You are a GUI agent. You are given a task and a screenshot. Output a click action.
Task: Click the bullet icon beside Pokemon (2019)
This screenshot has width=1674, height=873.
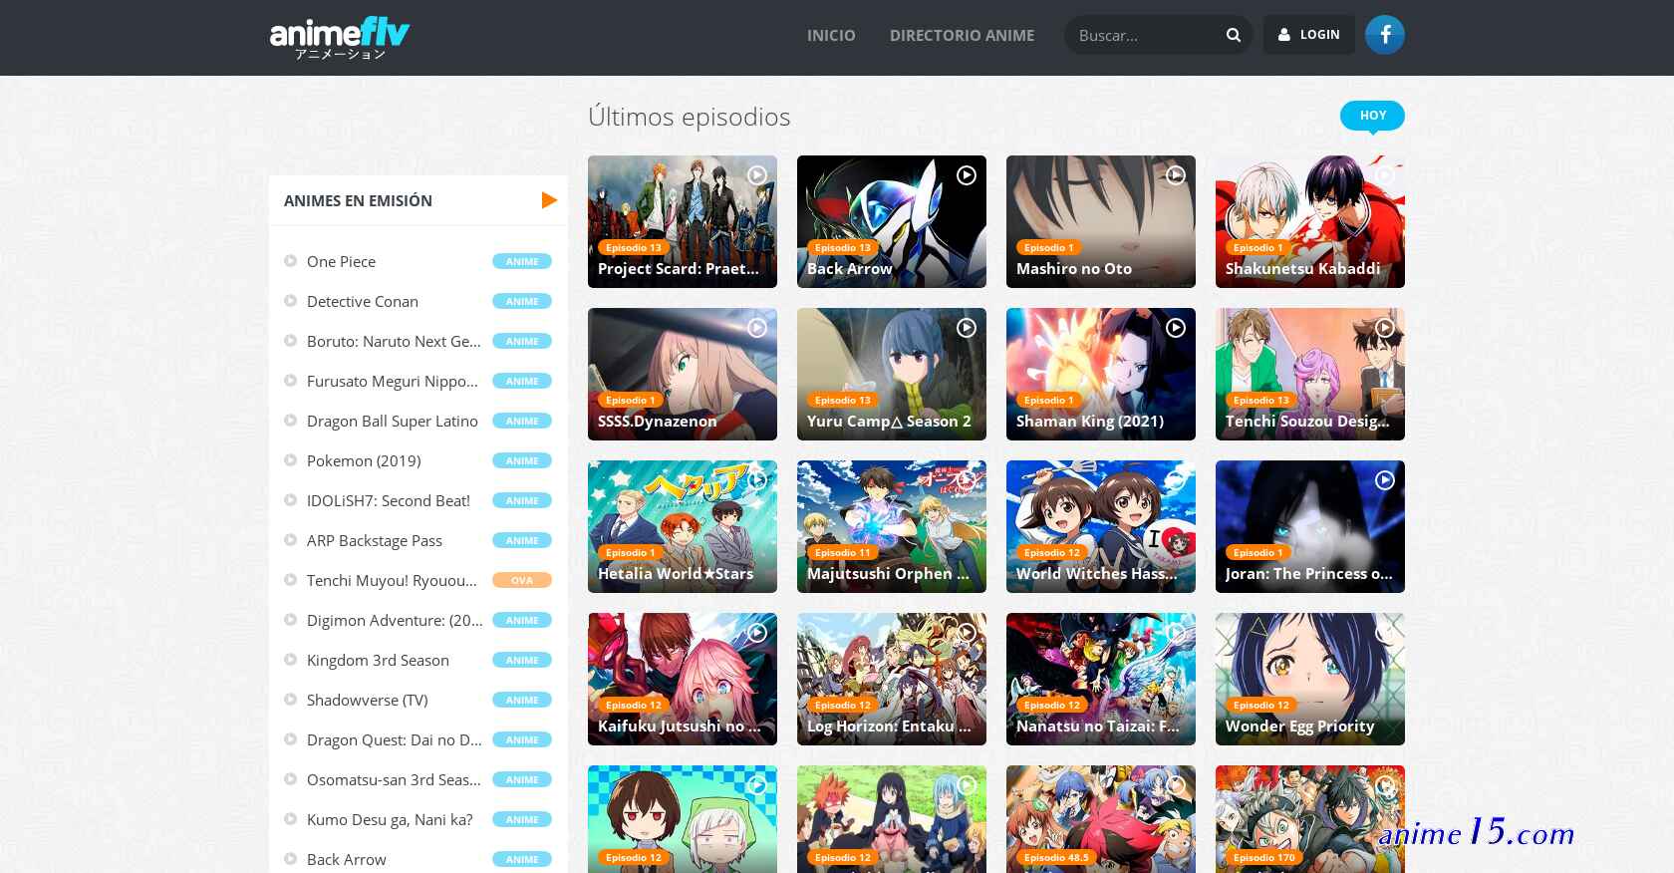click(x=291, y=460)
